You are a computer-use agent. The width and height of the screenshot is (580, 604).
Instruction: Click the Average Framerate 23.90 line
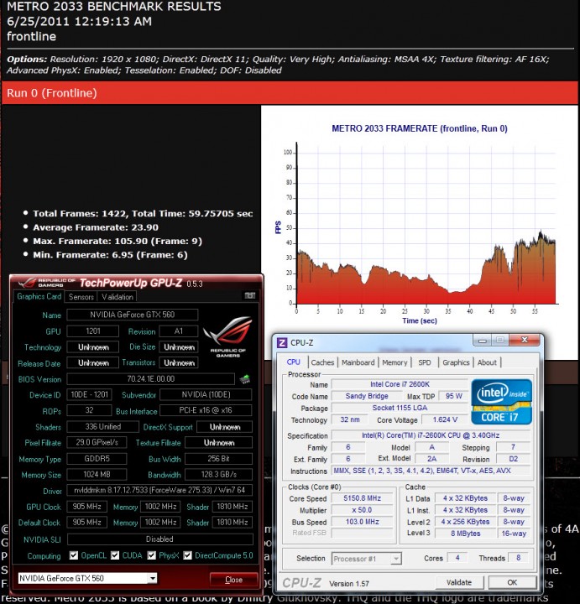(96, 227)
